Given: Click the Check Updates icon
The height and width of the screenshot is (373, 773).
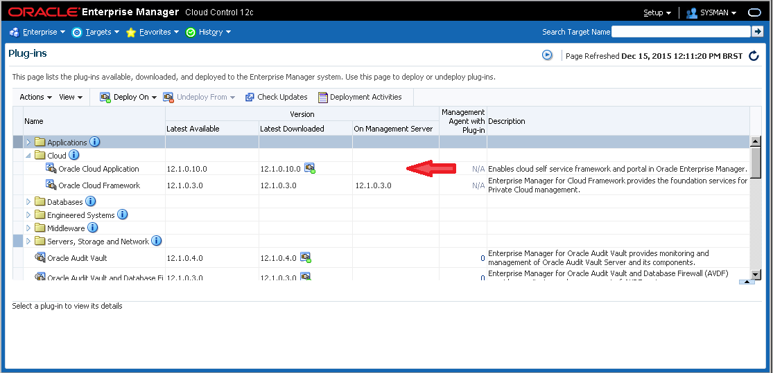Looking at the screenshot, I should pyautogui.click(x=250, y=97).
